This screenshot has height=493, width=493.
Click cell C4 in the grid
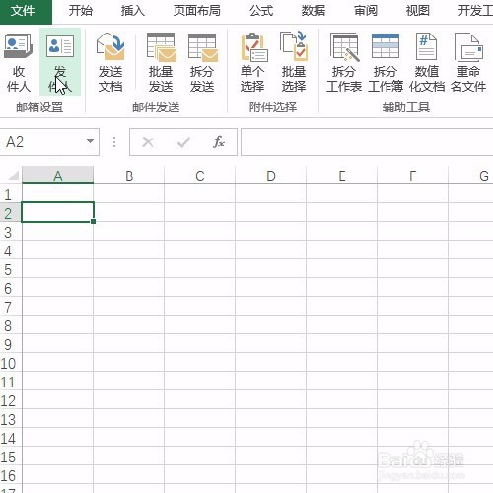pyautogui.click(x=200, y=250)
